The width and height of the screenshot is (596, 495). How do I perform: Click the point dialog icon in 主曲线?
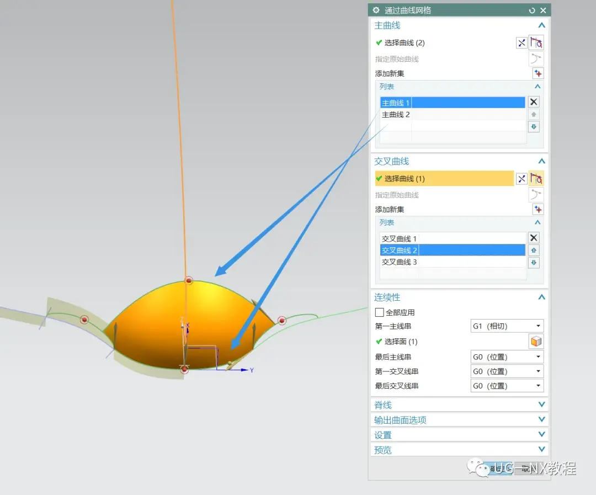tap(521, 43)
